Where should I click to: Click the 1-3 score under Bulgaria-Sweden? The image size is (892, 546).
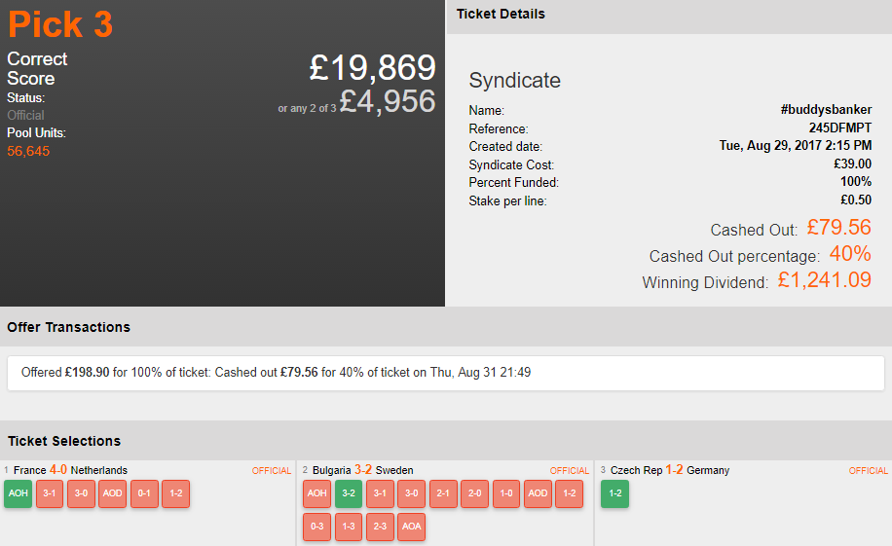tap(349, 527)
